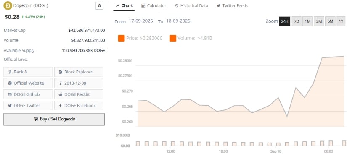The height and width of the screenshot is (156, 347).
Task: Select the 3M zoom range
Action: [319, 21]
